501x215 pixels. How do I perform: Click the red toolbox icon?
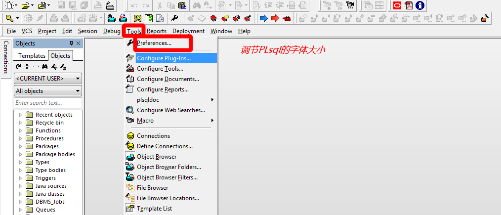click(x=287, y=18)
